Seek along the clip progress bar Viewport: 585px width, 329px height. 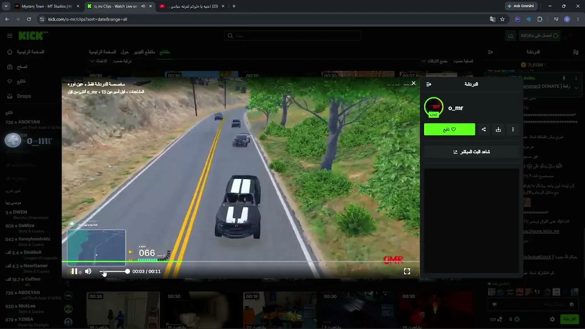tap(241, 262)
